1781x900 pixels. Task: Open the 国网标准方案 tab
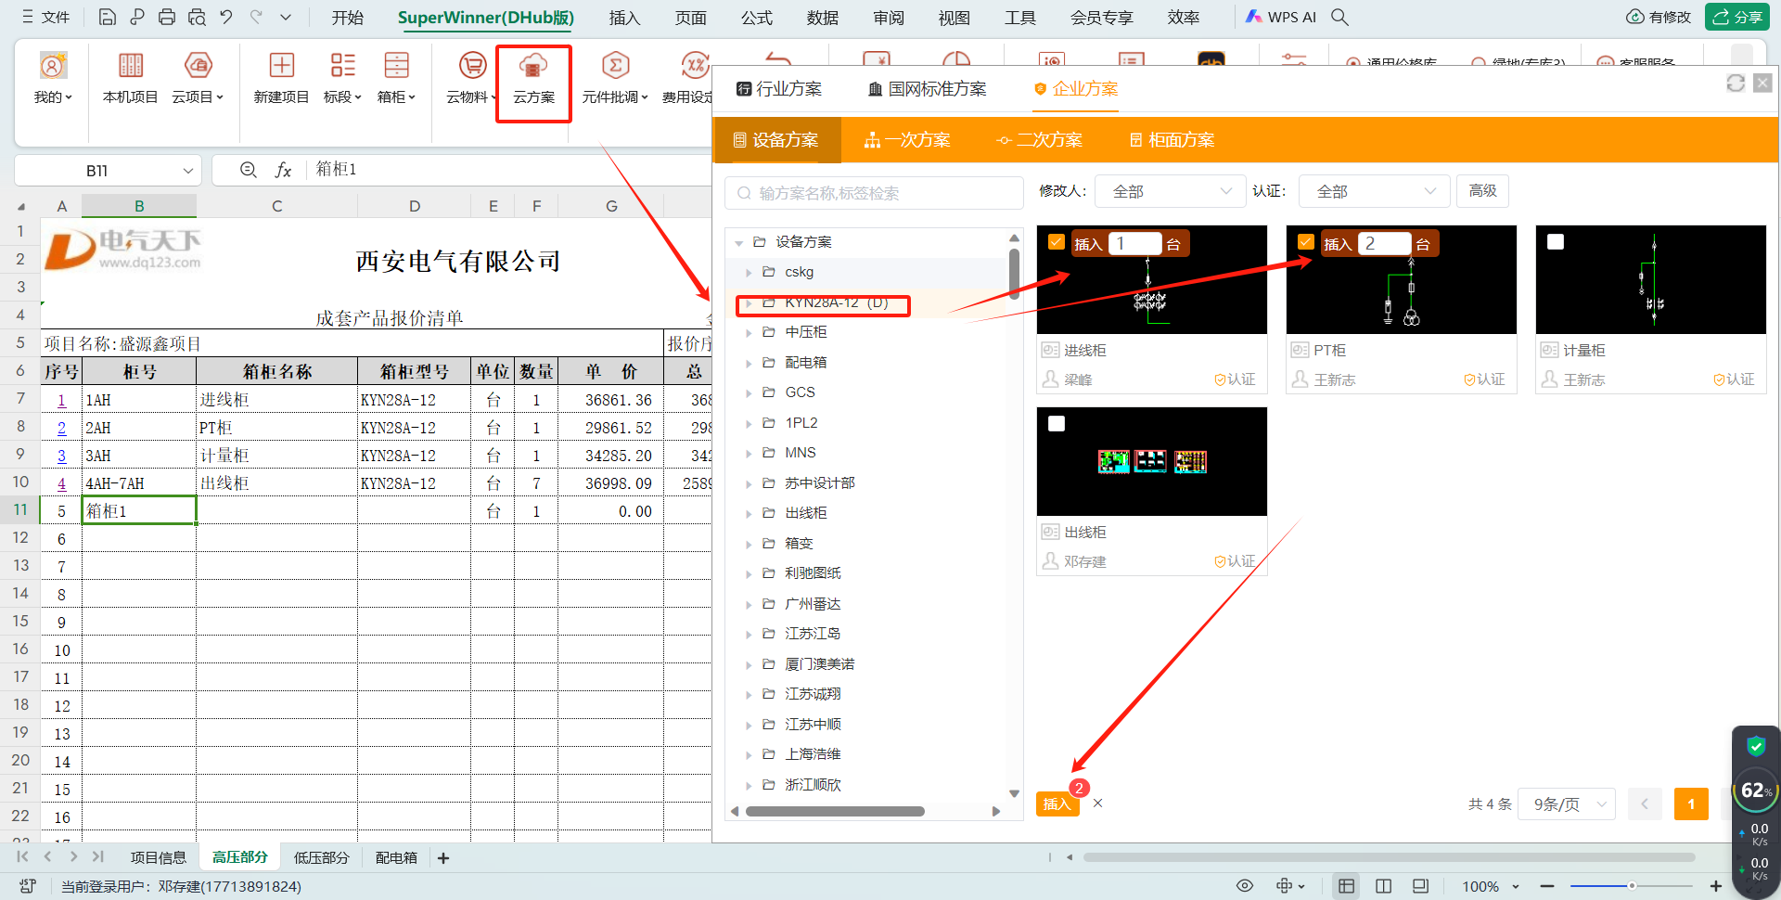(928, 89)
